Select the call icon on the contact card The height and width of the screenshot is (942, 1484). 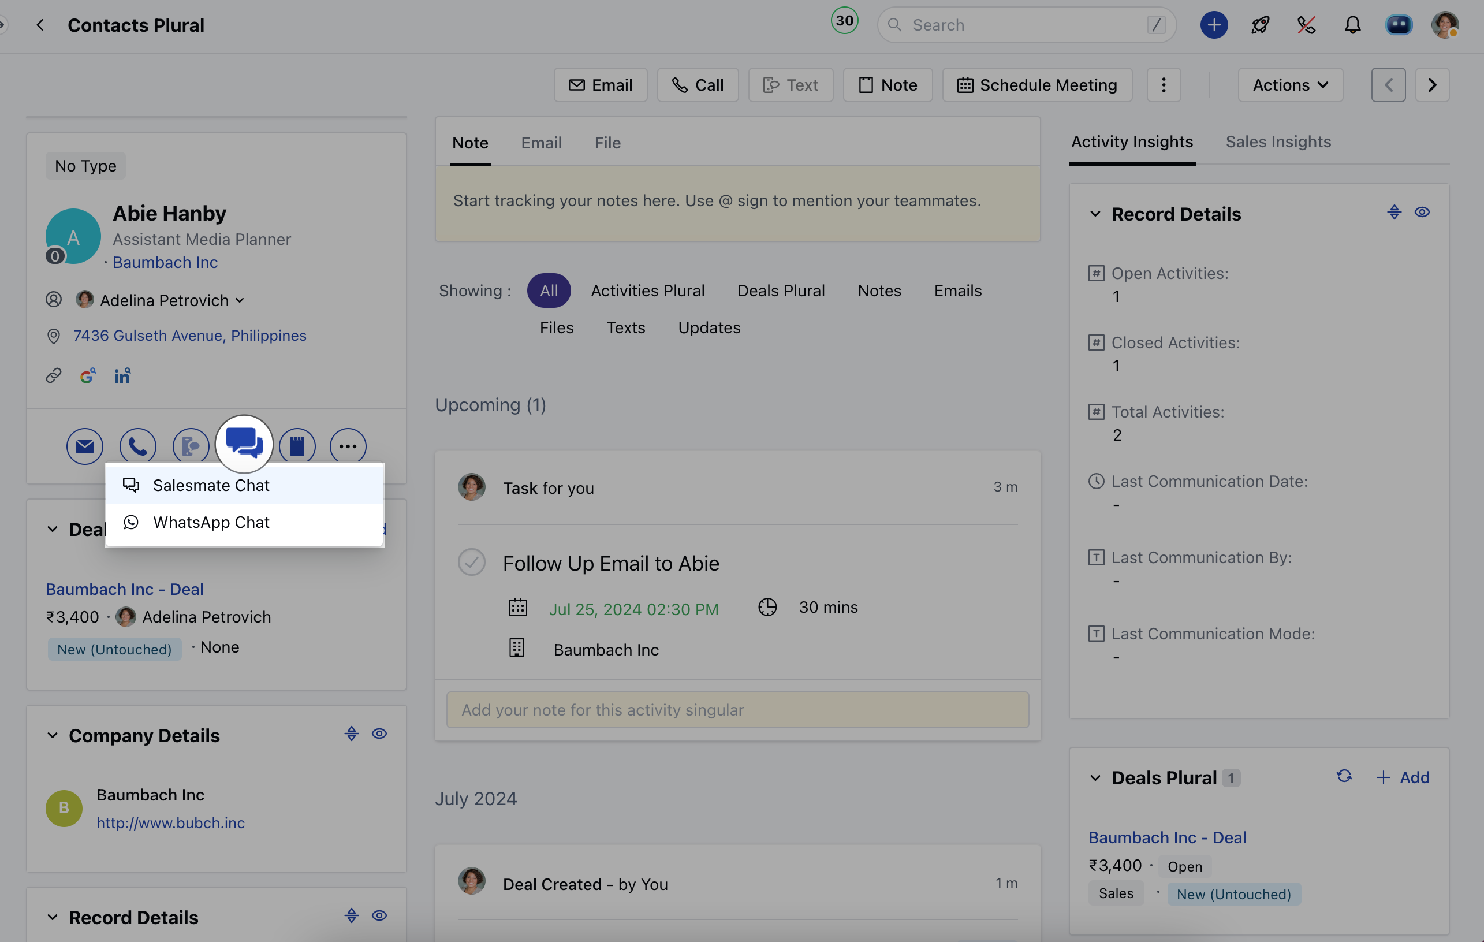click(x=137, y=446)
